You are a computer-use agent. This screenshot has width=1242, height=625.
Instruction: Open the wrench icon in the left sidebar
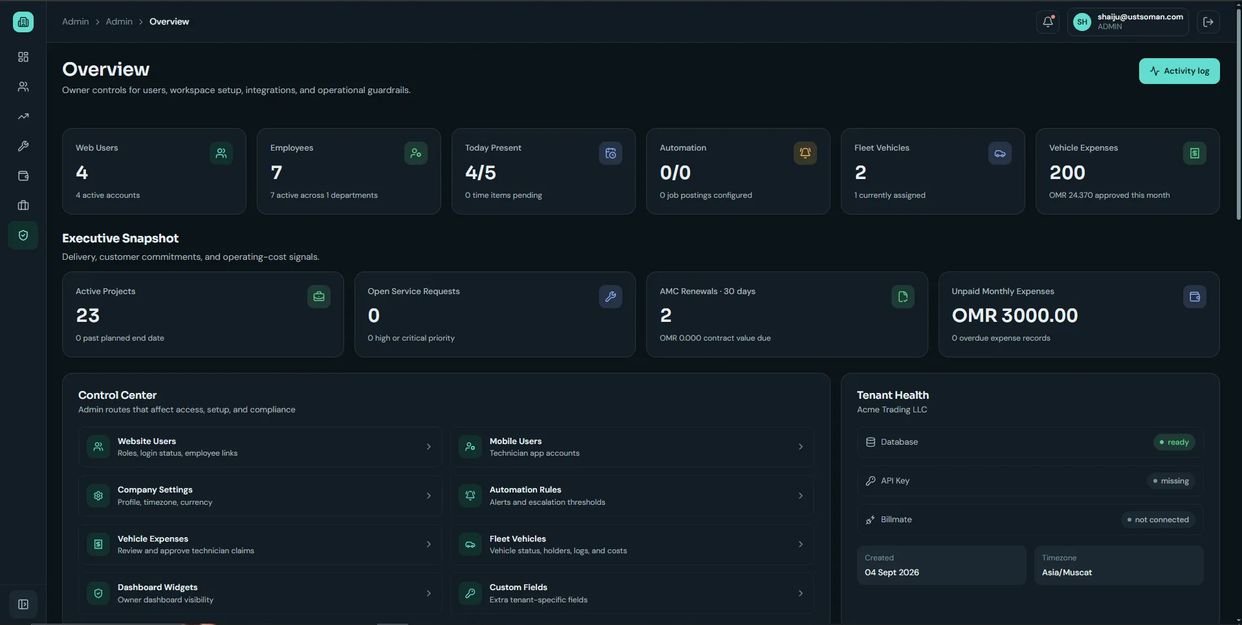[23, 146]
